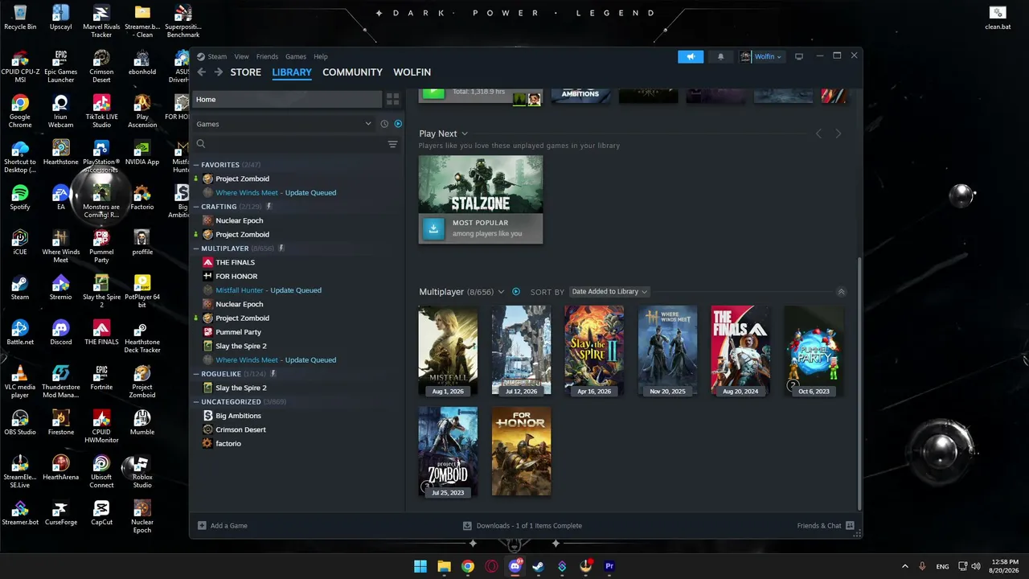Switch to the STORE tab

point(246,72)
